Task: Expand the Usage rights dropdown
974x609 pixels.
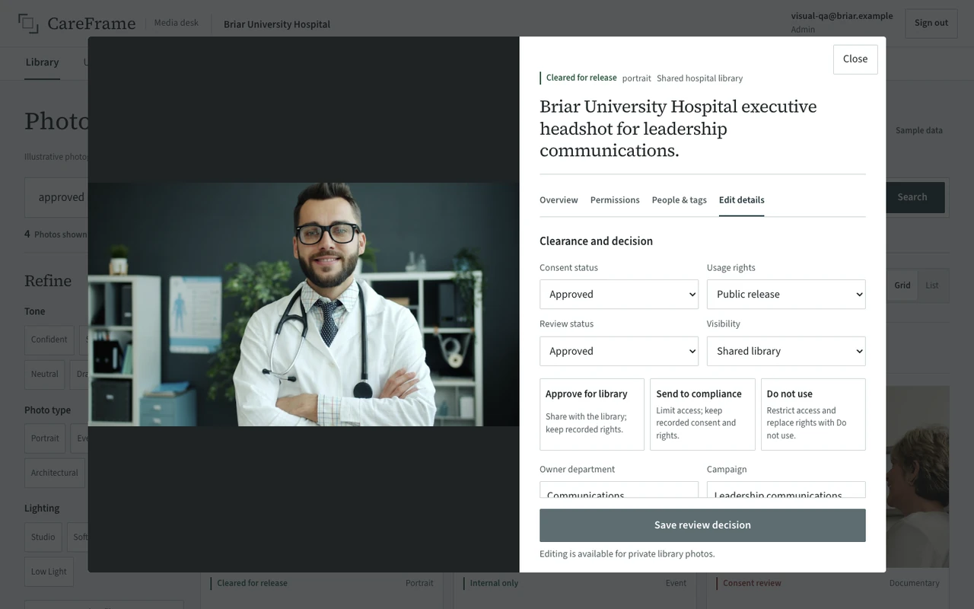Action: 786,295
